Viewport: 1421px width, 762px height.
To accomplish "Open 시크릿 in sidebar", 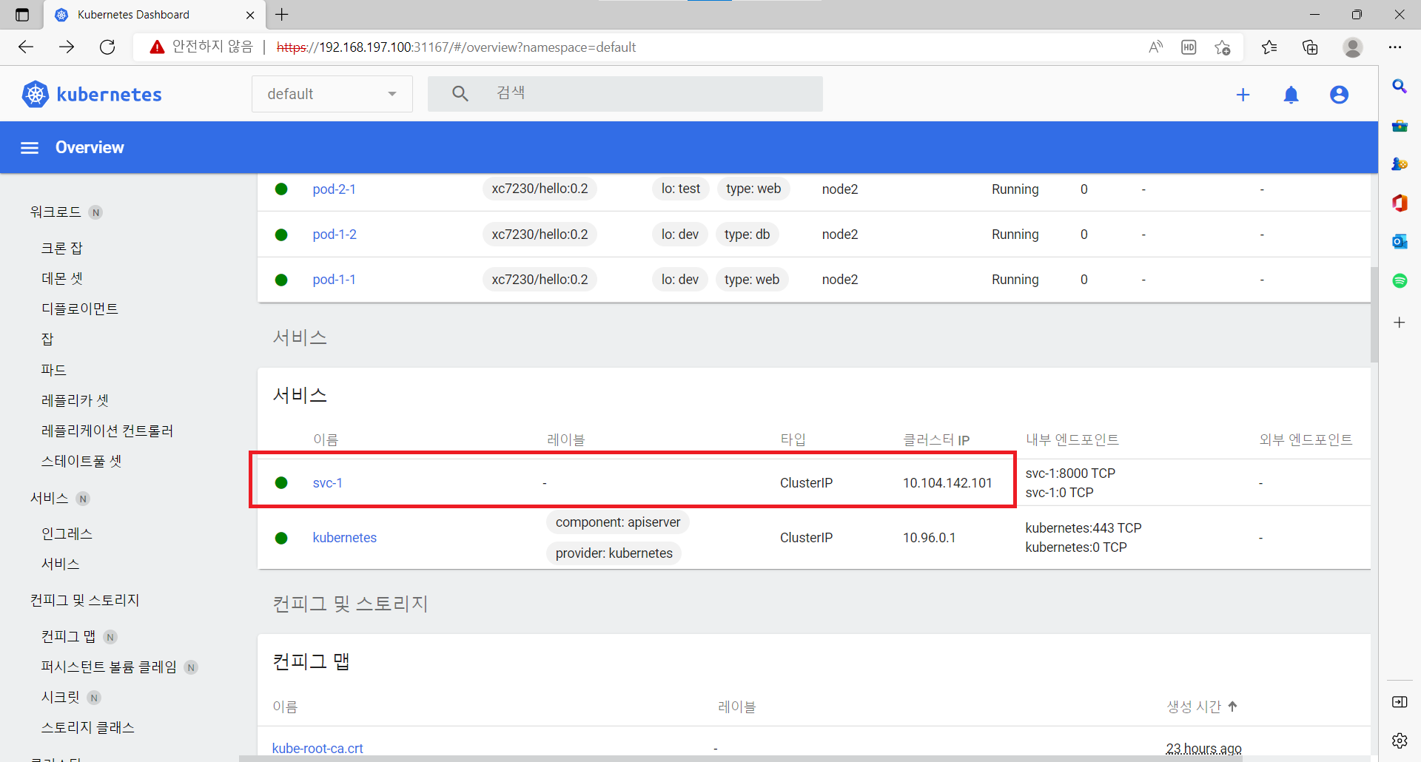I will (x=61, y=697).
